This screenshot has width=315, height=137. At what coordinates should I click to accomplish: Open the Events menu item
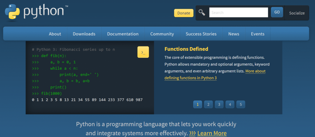pos(257,34)
